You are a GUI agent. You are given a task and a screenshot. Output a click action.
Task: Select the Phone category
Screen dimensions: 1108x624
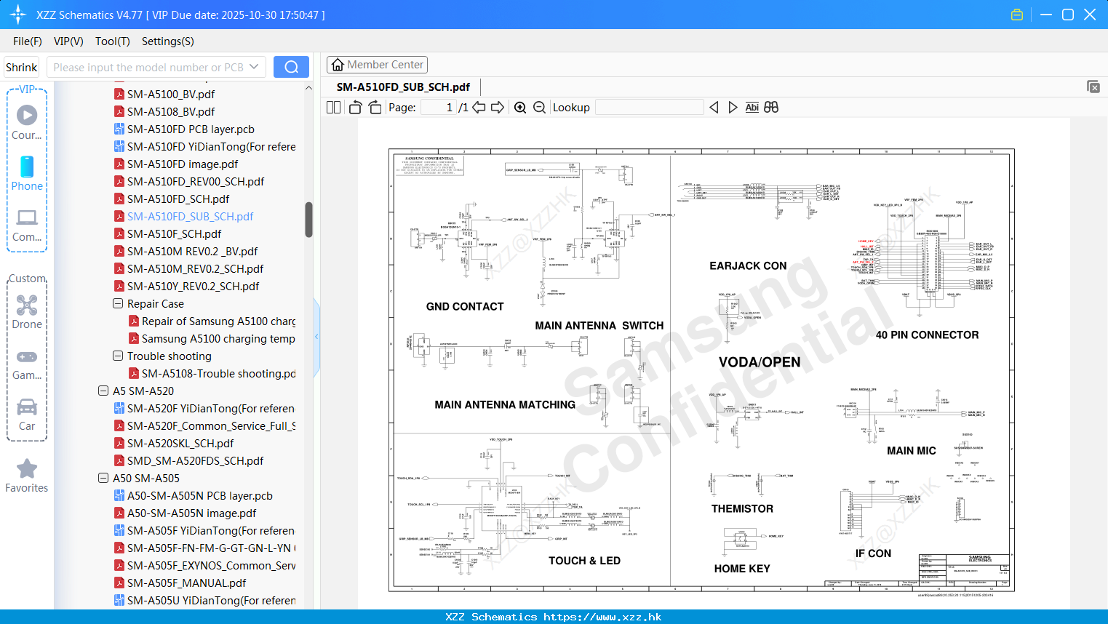point(27,174)
